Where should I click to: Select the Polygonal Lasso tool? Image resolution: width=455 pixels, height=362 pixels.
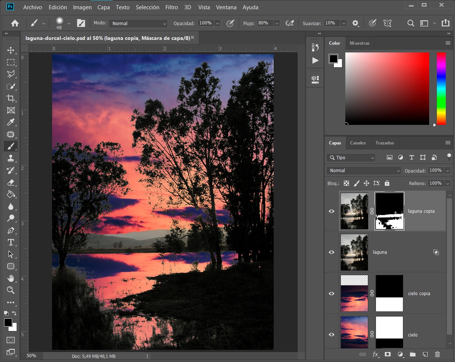(x=11, y=74)
